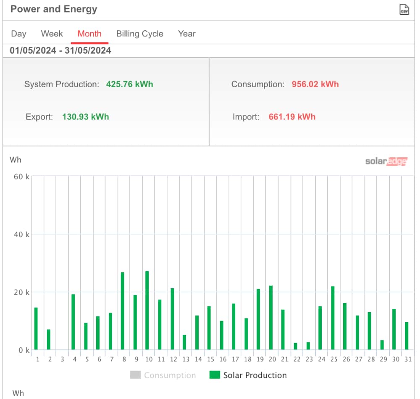Open the Billing Cycle tab
The width and height of the screenshot is (420, 399).
[140, 34]
